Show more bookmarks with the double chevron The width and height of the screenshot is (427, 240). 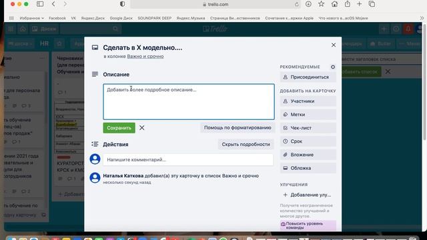[422, 18]
